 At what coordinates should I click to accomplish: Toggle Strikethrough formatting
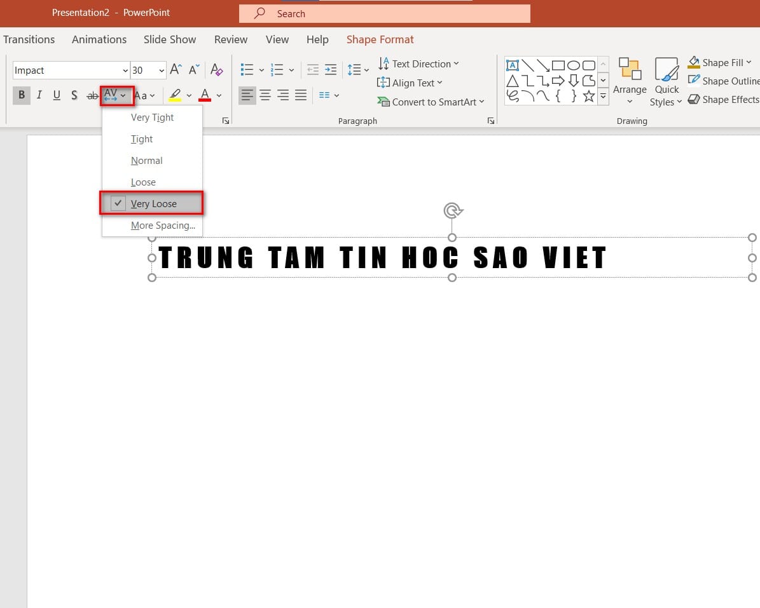(92, 95)
